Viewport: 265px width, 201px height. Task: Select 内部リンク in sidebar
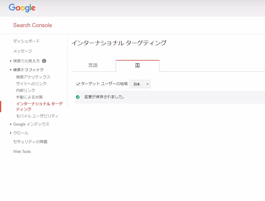click(25, 90)
